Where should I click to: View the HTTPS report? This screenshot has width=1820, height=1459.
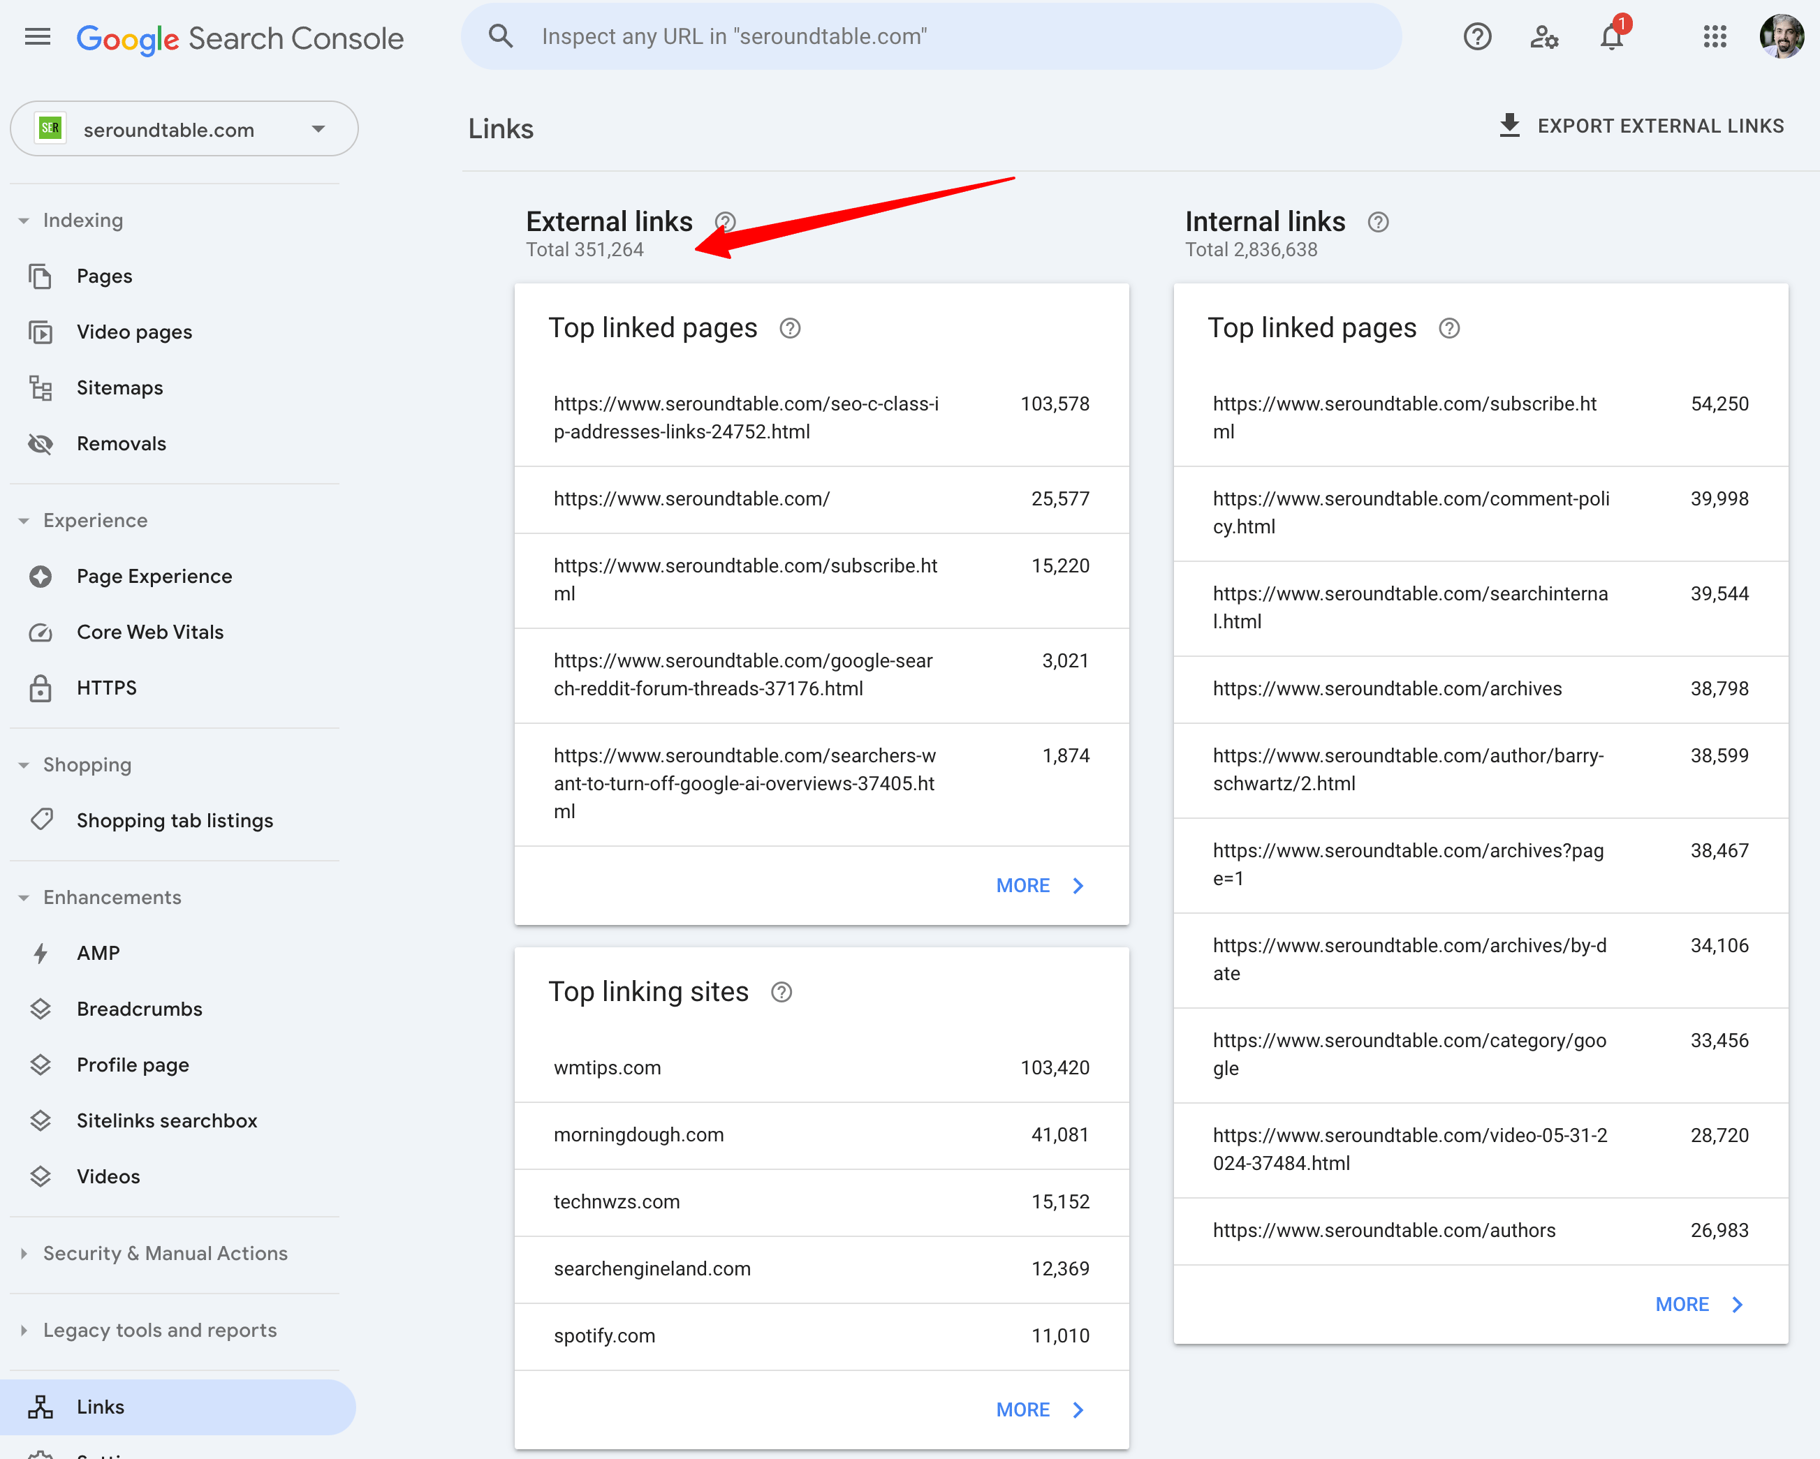(106, 688)
